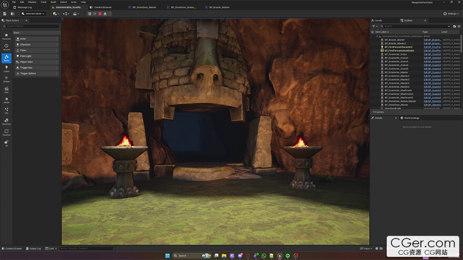The width and height of the screenshot is (463, 260).
Task: Select the Volumes category icon
Action: click(x=6, y=132)
